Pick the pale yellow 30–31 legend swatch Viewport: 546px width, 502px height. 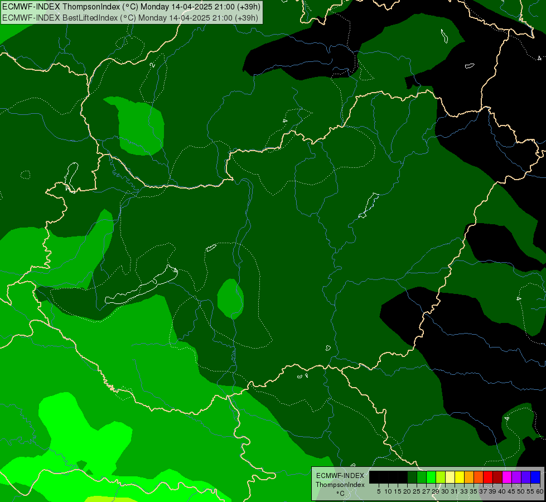tap(450, 477)
